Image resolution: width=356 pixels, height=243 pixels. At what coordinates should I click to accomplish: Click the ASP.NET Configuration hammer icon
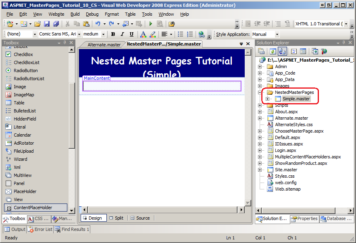(324, 51)
